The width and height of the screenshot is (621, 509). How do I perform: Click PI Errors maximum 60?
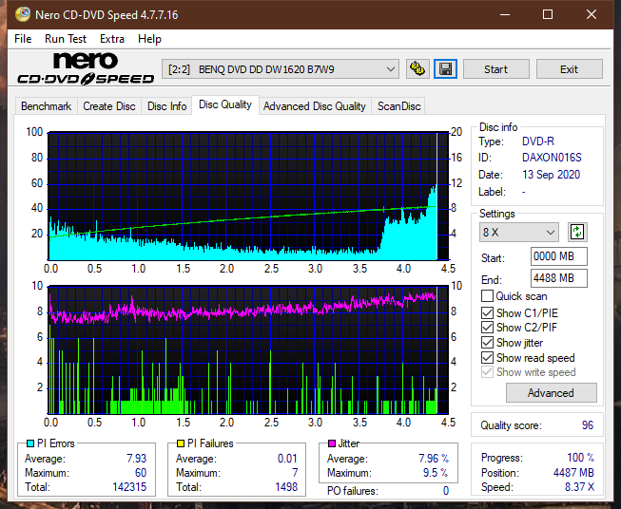point(141,473)
